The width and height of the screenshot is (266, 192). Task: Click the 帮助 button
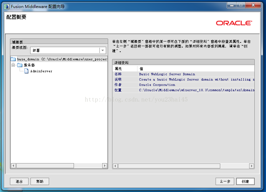40,181
